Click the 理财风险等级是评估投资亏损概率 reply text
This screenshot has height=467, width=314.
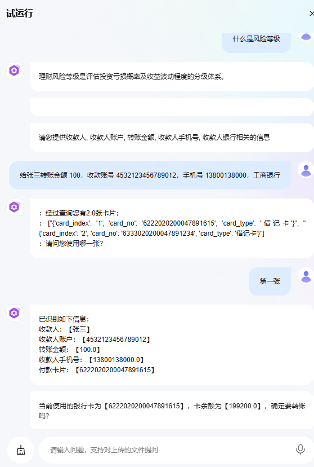[x=132, y=77]
